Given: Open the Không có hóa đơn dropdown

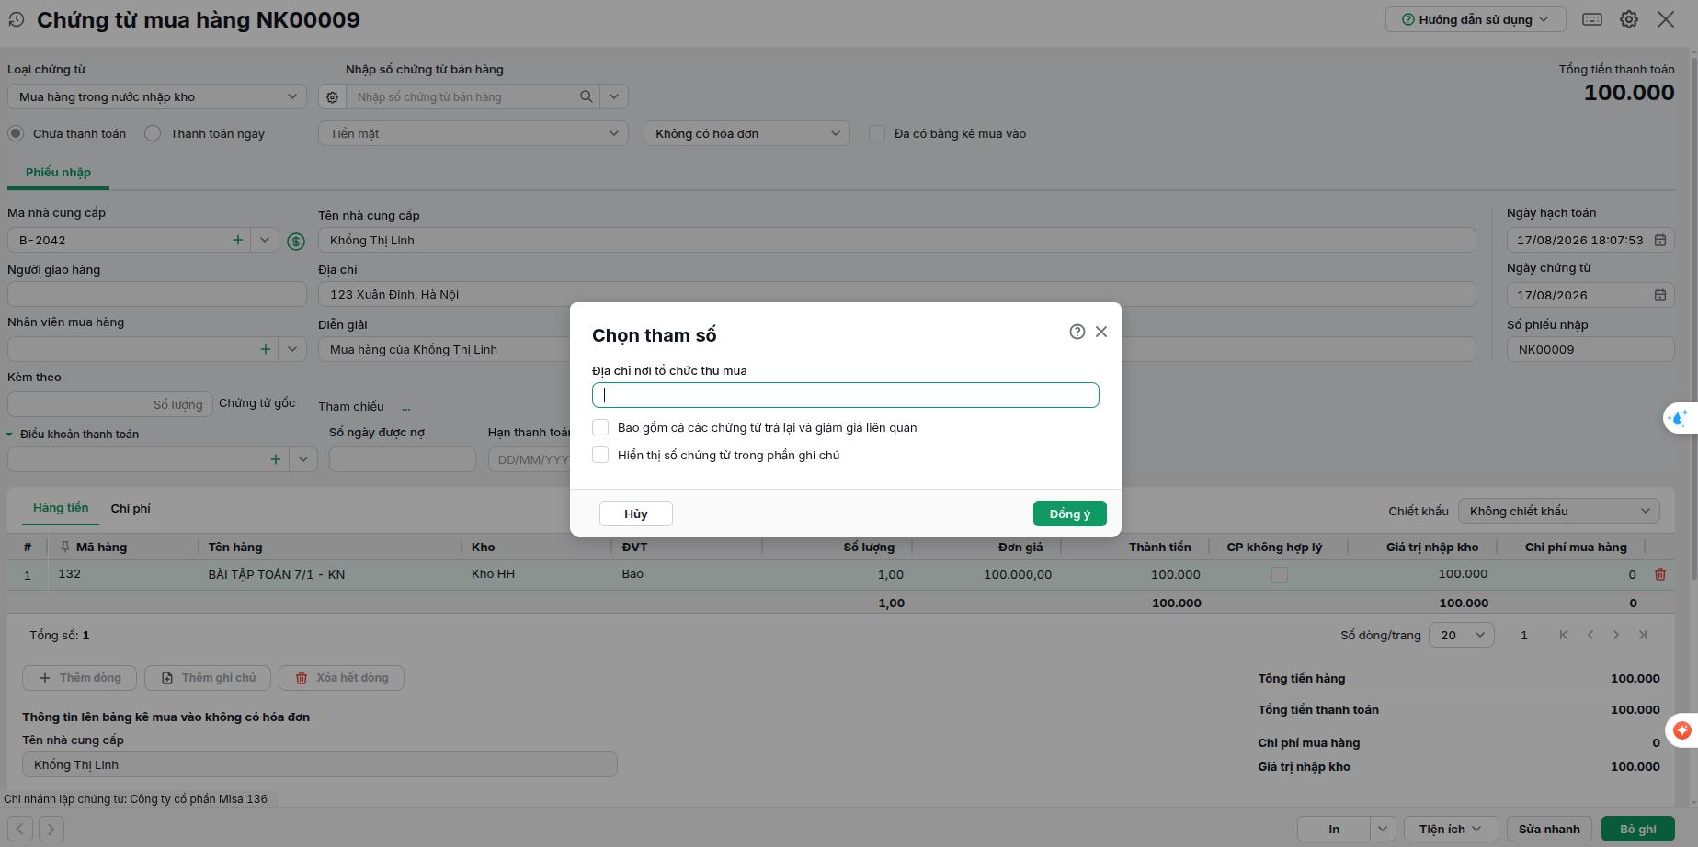Looking at the screenshot, I should pos(746,133).
